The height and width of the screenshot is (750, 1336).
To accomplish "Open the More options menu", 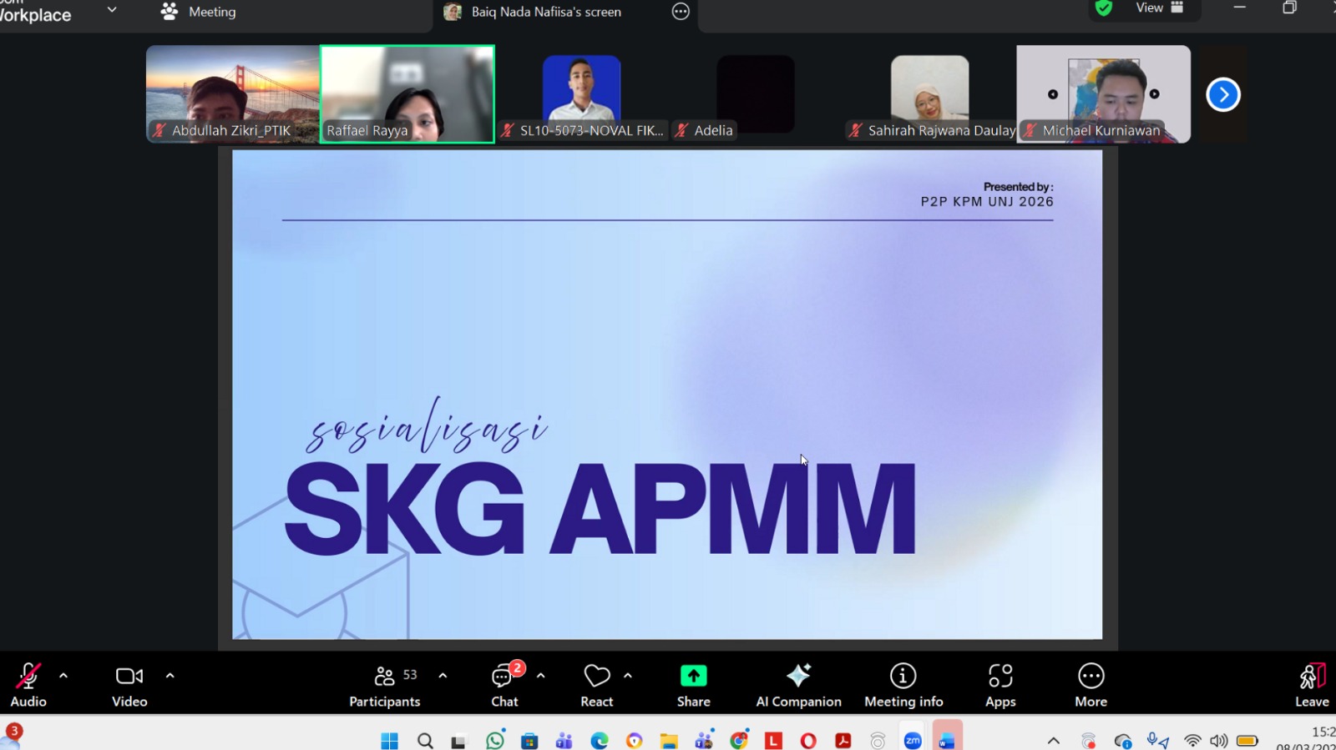I will (1091, 684).
